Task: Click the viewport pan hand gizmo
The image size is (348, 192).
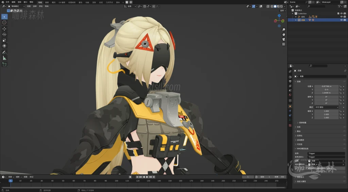Action: (x=284, y=34)
